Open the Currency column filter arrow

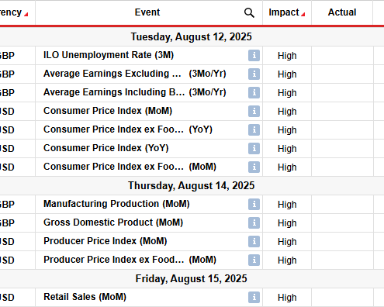click(x=26, y=15)
